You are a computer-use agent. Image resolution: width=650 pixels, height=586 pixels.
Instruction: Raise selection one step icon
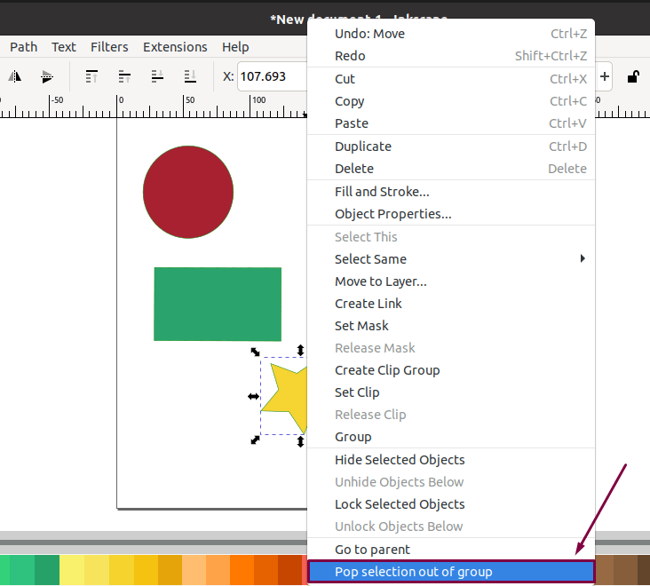124,76
